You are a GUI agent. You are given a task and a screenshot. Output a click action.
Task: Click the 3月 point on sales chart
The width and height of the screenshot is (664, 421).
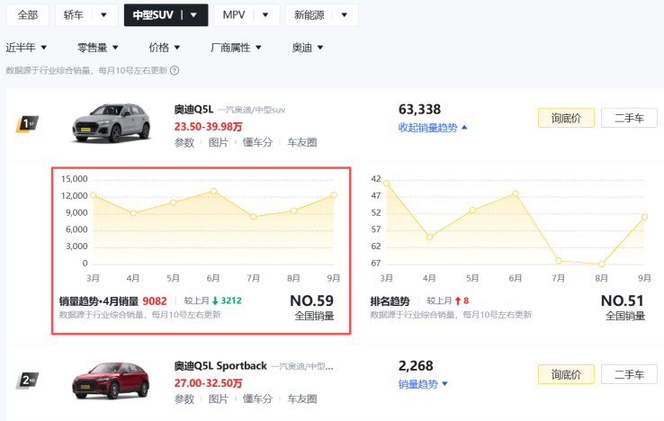click(x=94, y=195)
